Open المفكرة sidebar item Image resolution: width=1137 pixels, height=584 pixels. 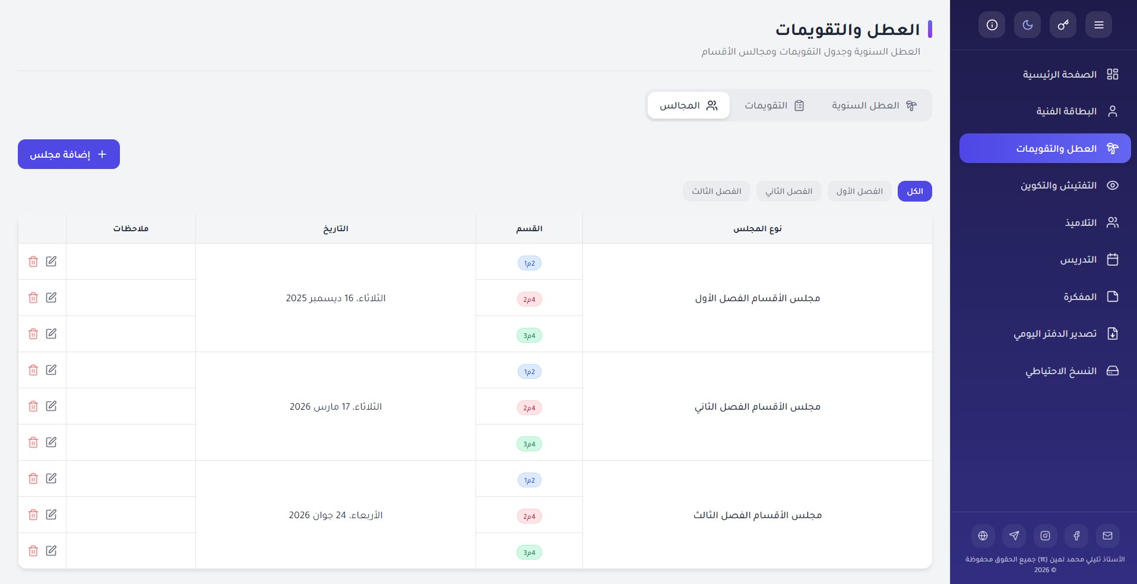(x=1045, y=296)
